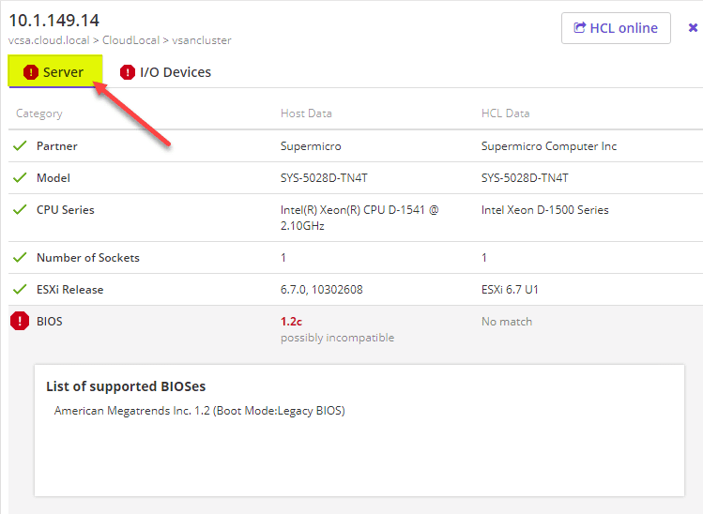
Task: Click the green checkmark beside Partner
Action: pyautogui.click(x=20, y=146)
